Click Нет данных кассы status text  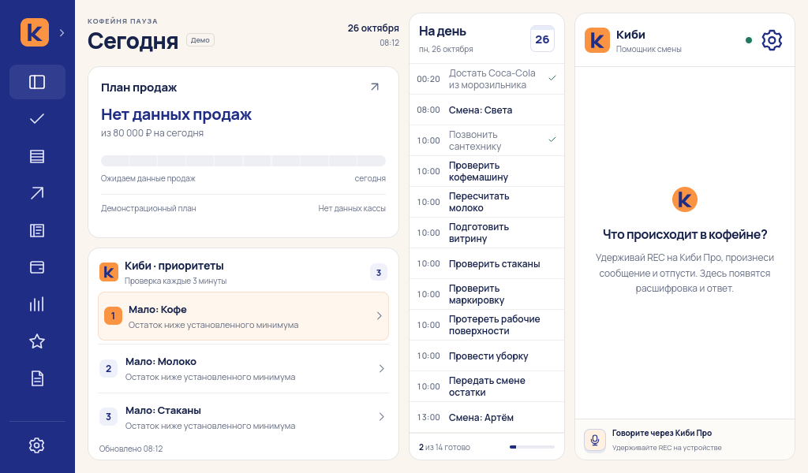(x=352, y=208)
